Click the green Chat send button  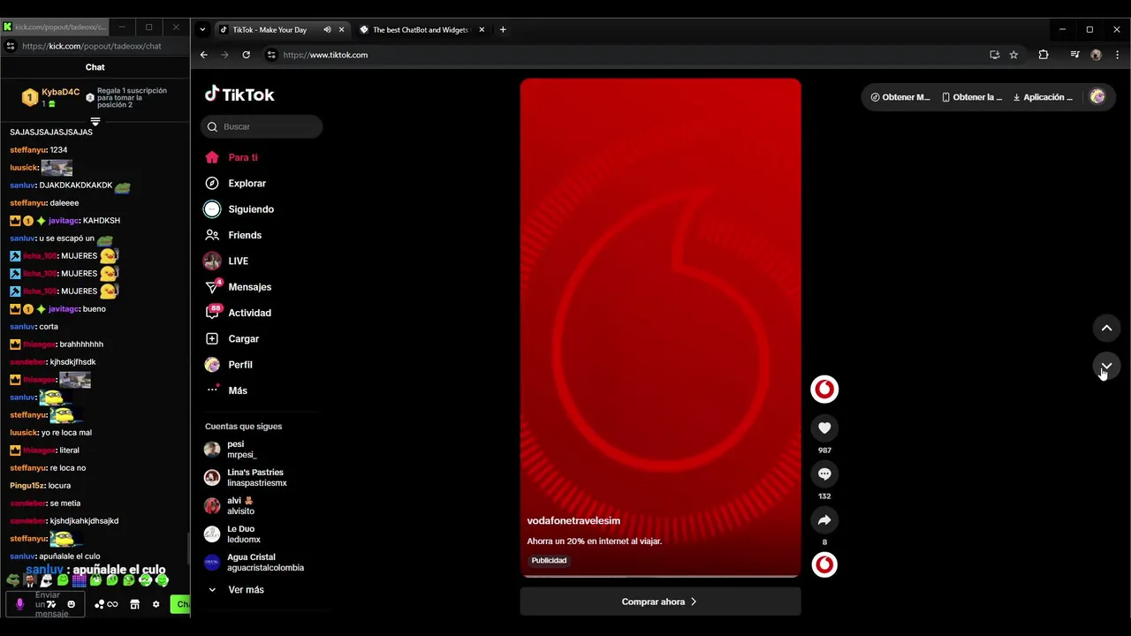click(x=180, y=604)
